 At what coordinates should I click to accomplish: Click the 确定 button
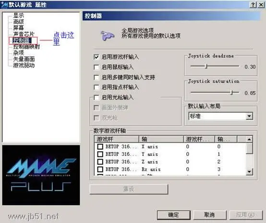pyautogui.click(x=174, y=215)
